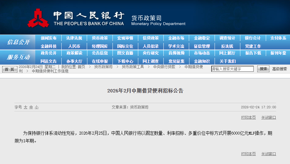Image resolution: width=290 pixels, height=164 pixels.
Task: Click the search keyword input field
Action: [232, 69]
